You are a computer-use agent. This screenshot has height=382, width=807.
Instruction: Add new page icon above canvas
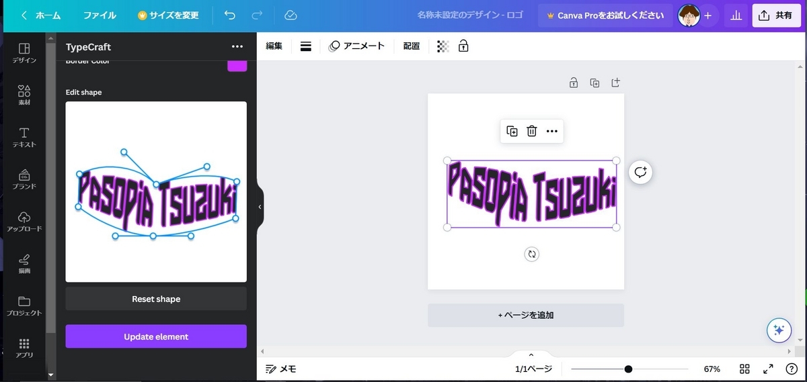(x=615, y=83)
